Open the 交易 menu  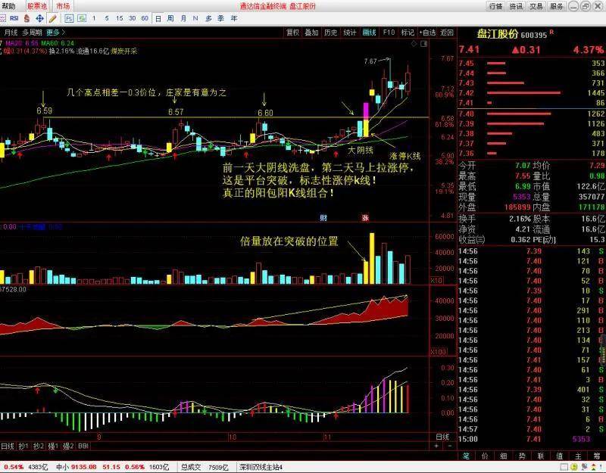click(536, 6)
